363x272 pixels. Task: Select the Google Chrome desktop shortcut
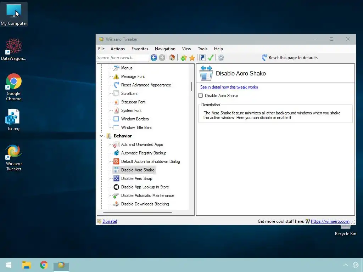pos(14,87)
